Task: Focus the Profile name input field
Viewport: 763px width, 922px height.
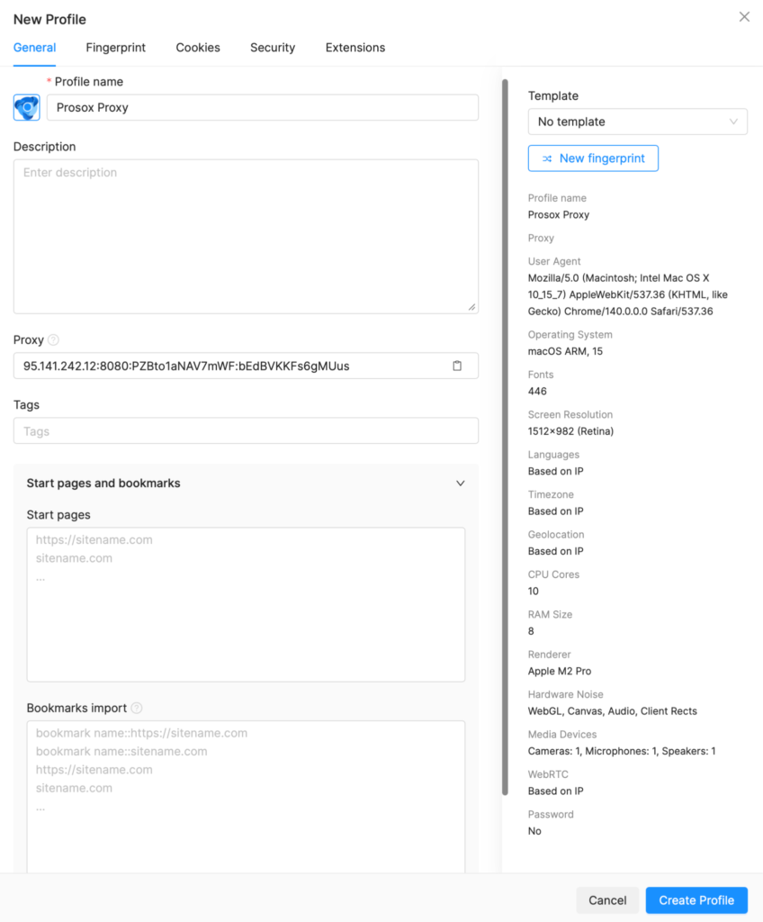Action: point(262,107)
